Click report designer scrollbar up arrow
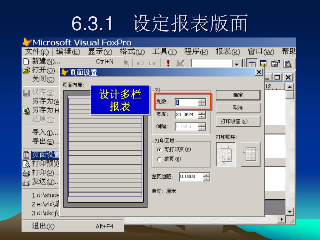The width and height of the screenshot is (320, 240). point(290,87)
